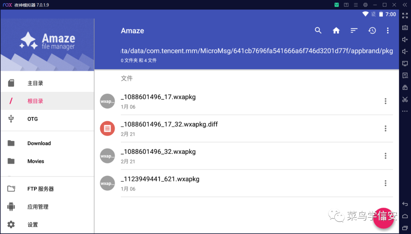Open 主目录 in the drawer
The height and width of the screenshot is (234, 411).
[x=47, y=83]
